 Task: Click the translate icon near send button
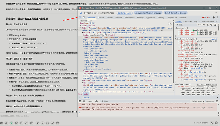(212, 123)
